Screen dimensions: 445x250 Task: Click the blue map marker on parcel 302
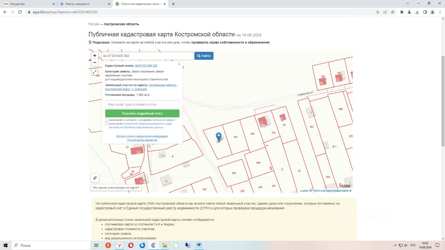218,137
